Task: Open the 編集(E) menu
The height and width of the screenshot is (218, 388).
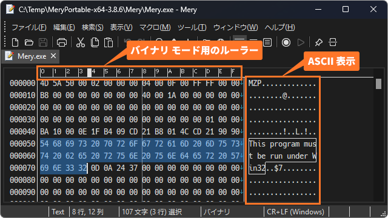Action: point(64,27)
